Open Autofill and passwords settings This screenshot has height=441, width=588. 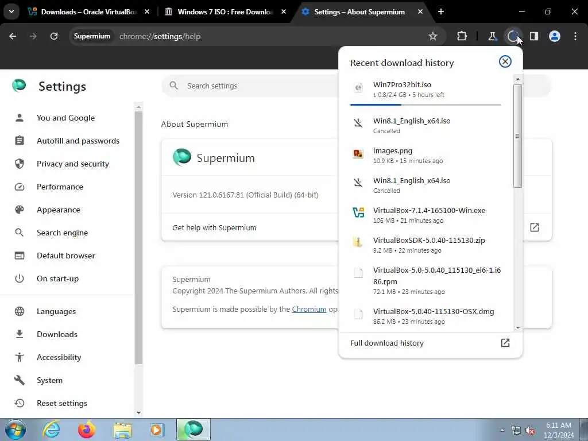78,141
